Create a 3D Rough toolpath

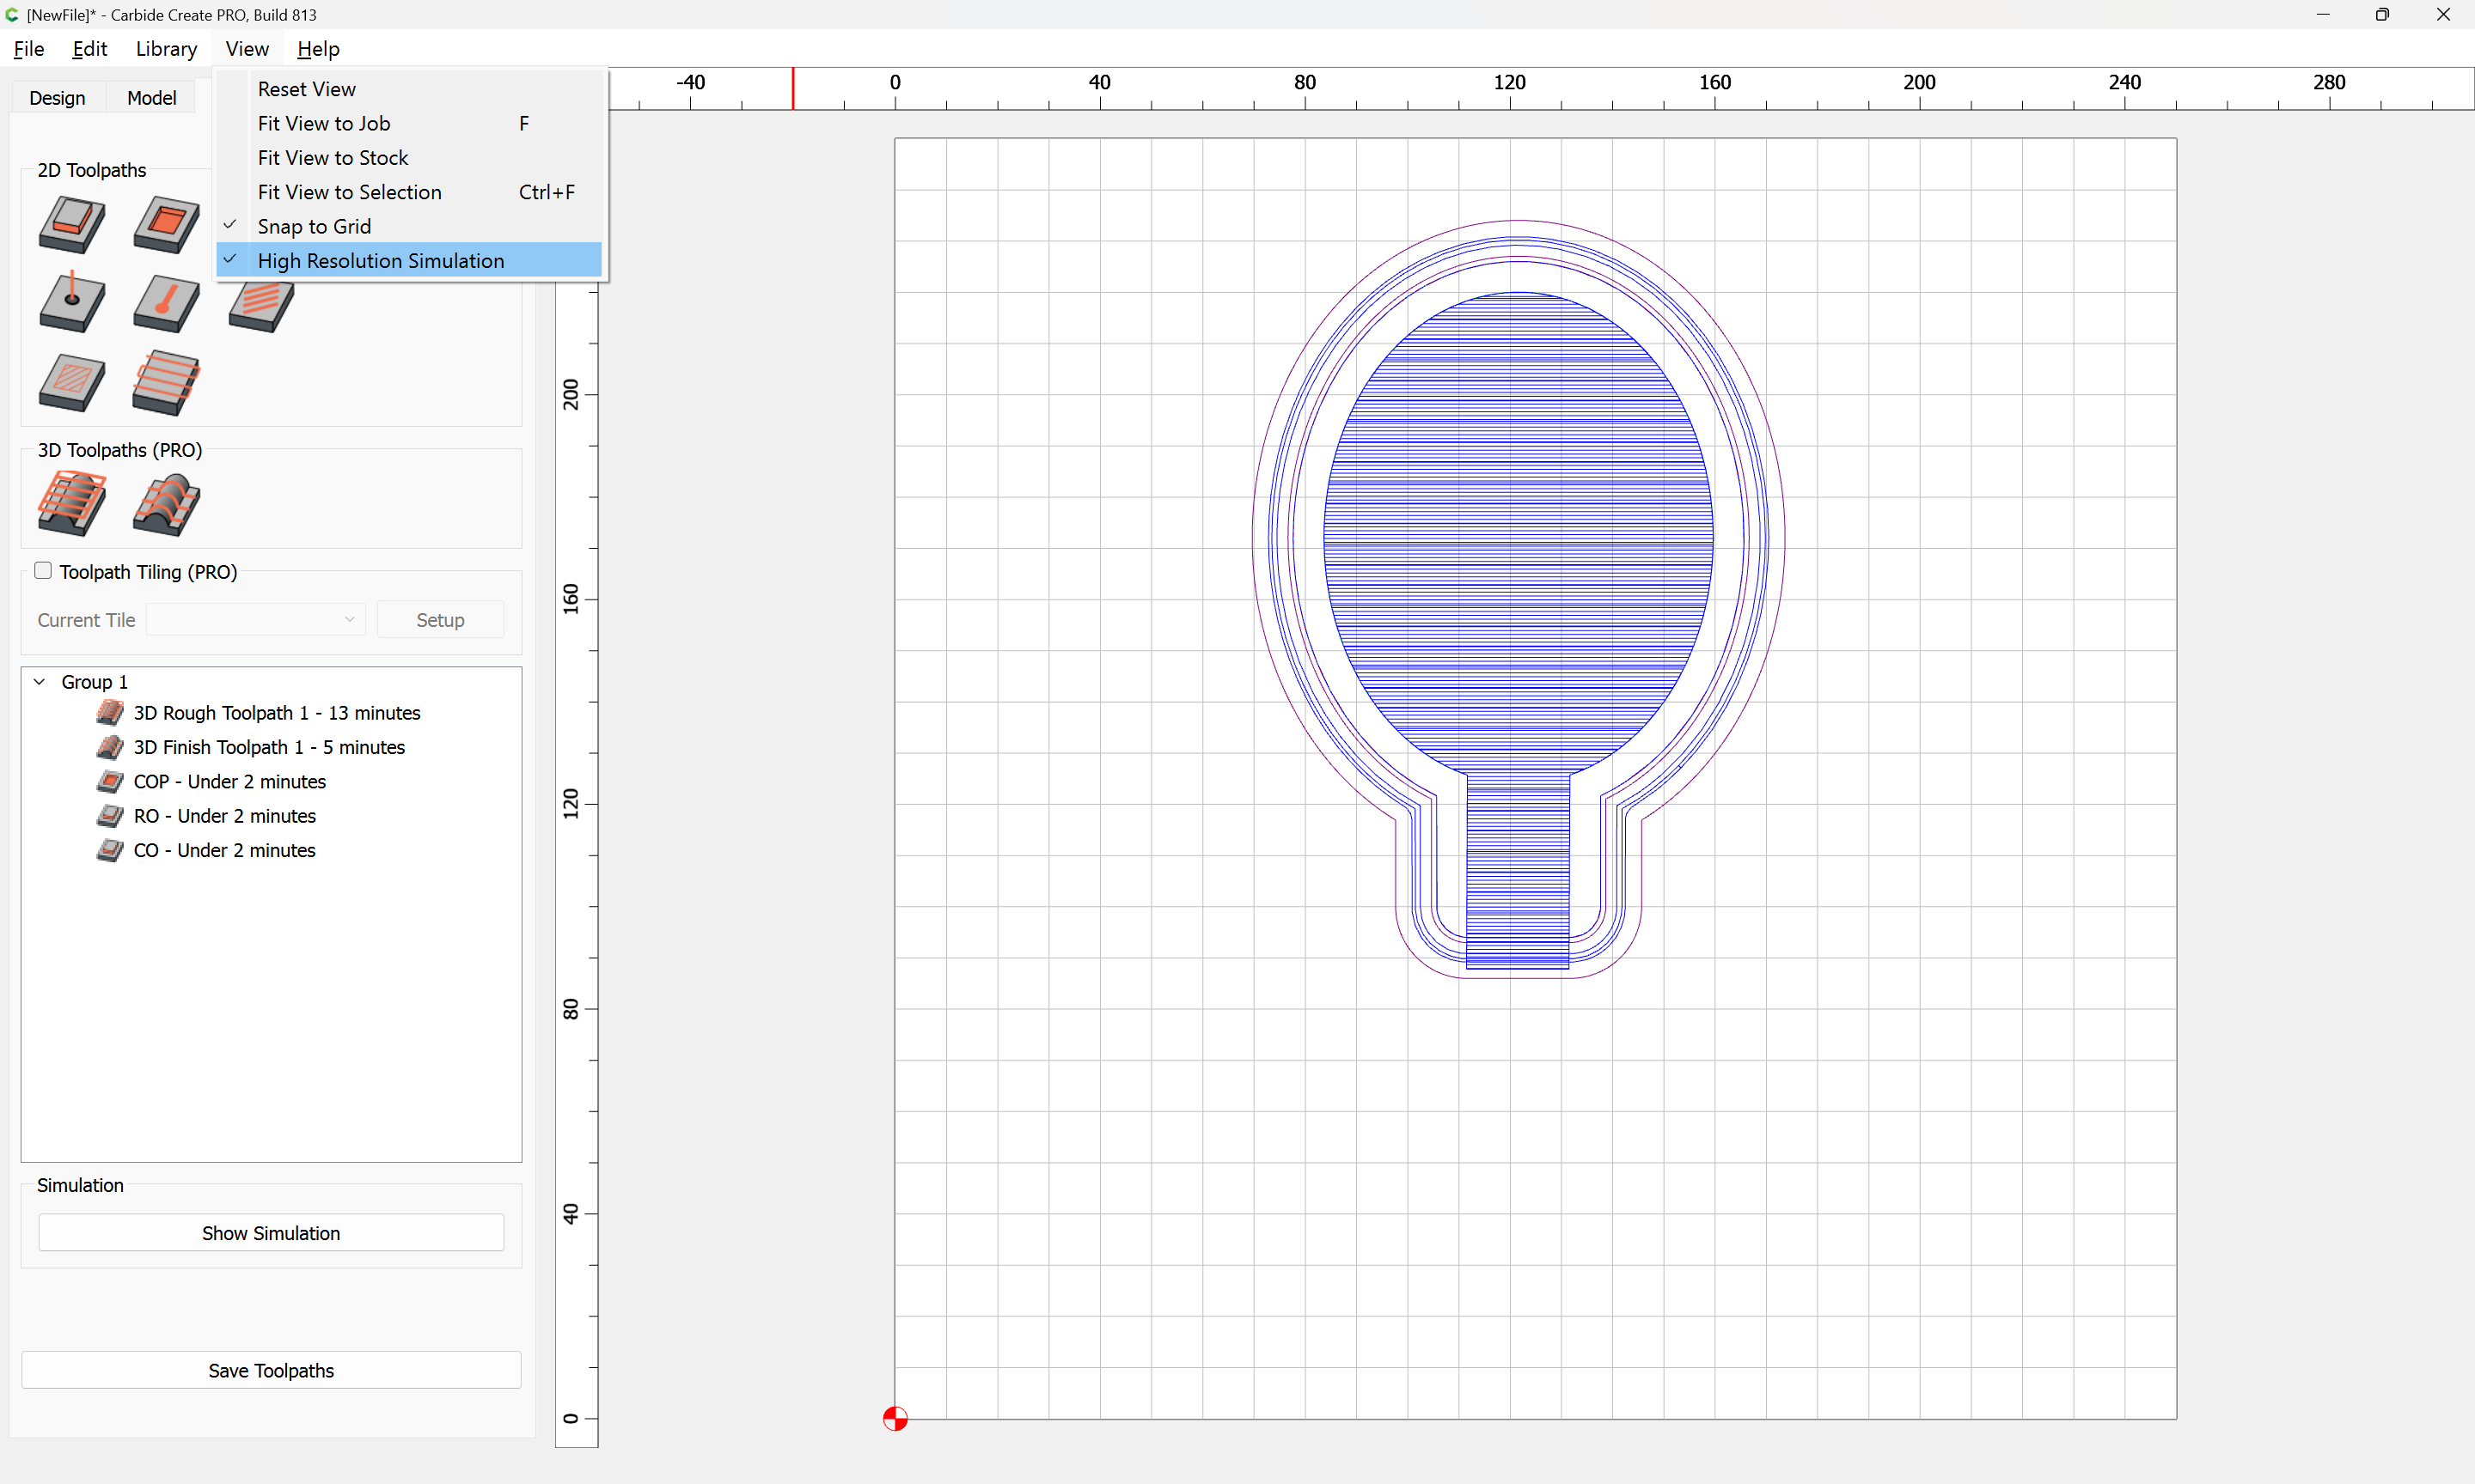click(x=71, y=503)
